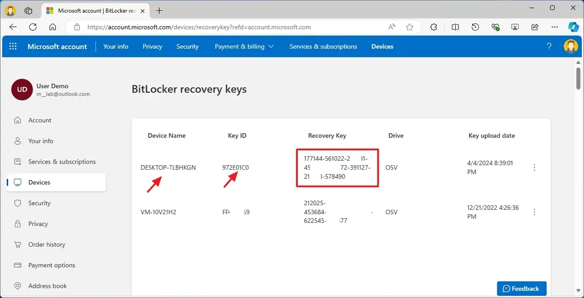Select Devices in sidebar
The image size is (584, 298).
(x=56, y=182)
